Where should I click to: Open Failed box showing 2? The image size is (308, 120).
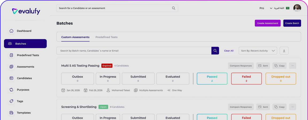pyautogui.click(x=246, y=79)
